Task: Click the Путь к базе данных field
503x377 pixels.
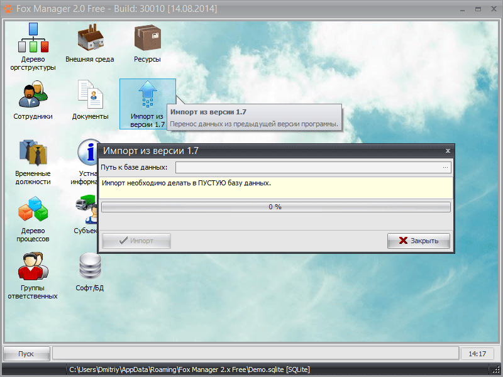Action: (308, 167)
